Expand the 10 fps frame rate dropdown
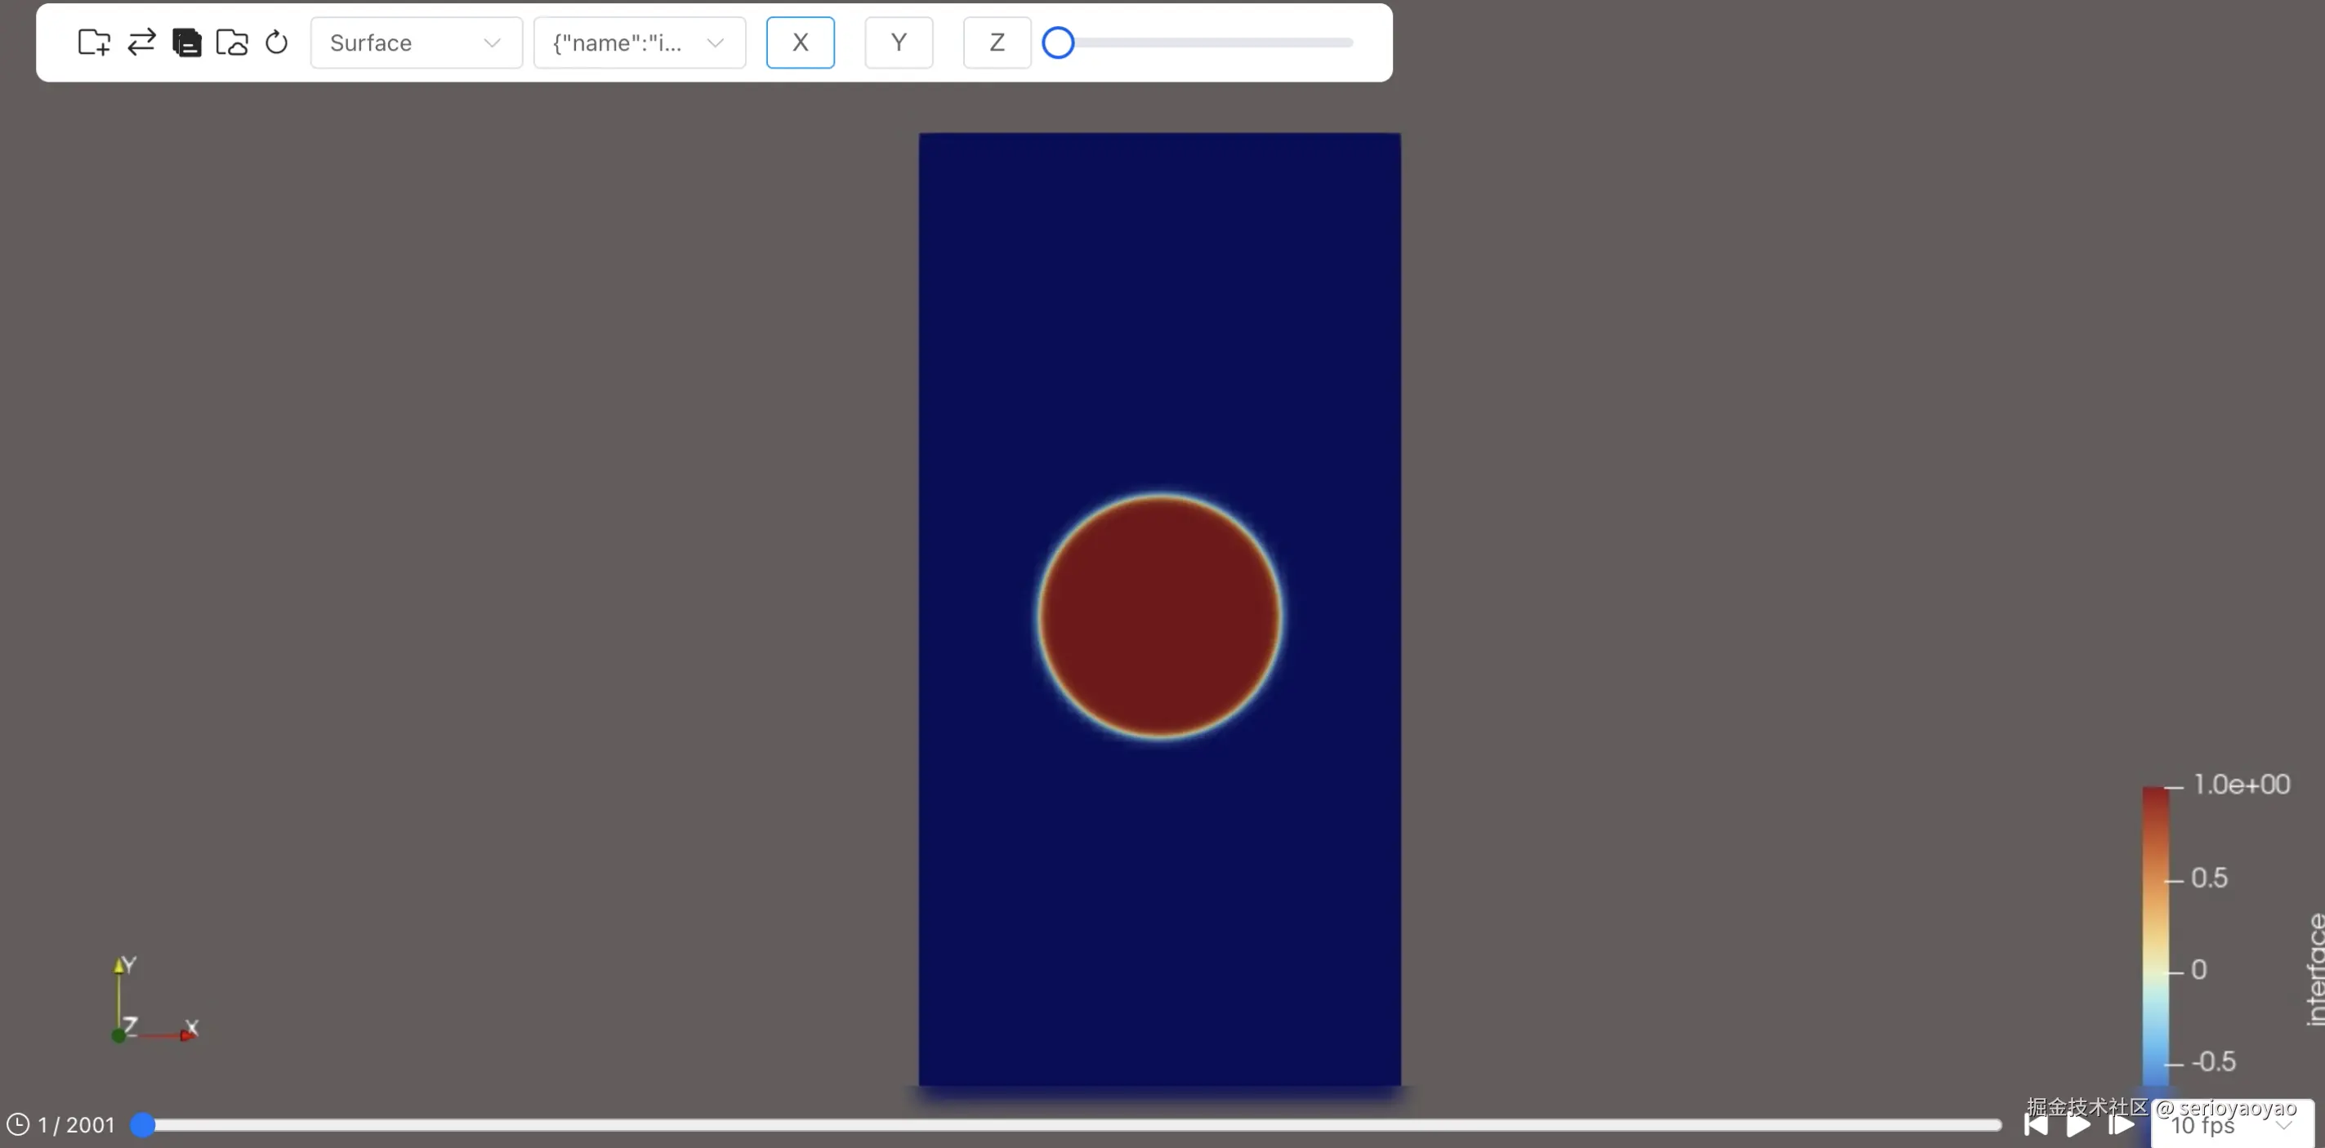This screenshot has height=1148, width=2325. click(2229, 1126)
